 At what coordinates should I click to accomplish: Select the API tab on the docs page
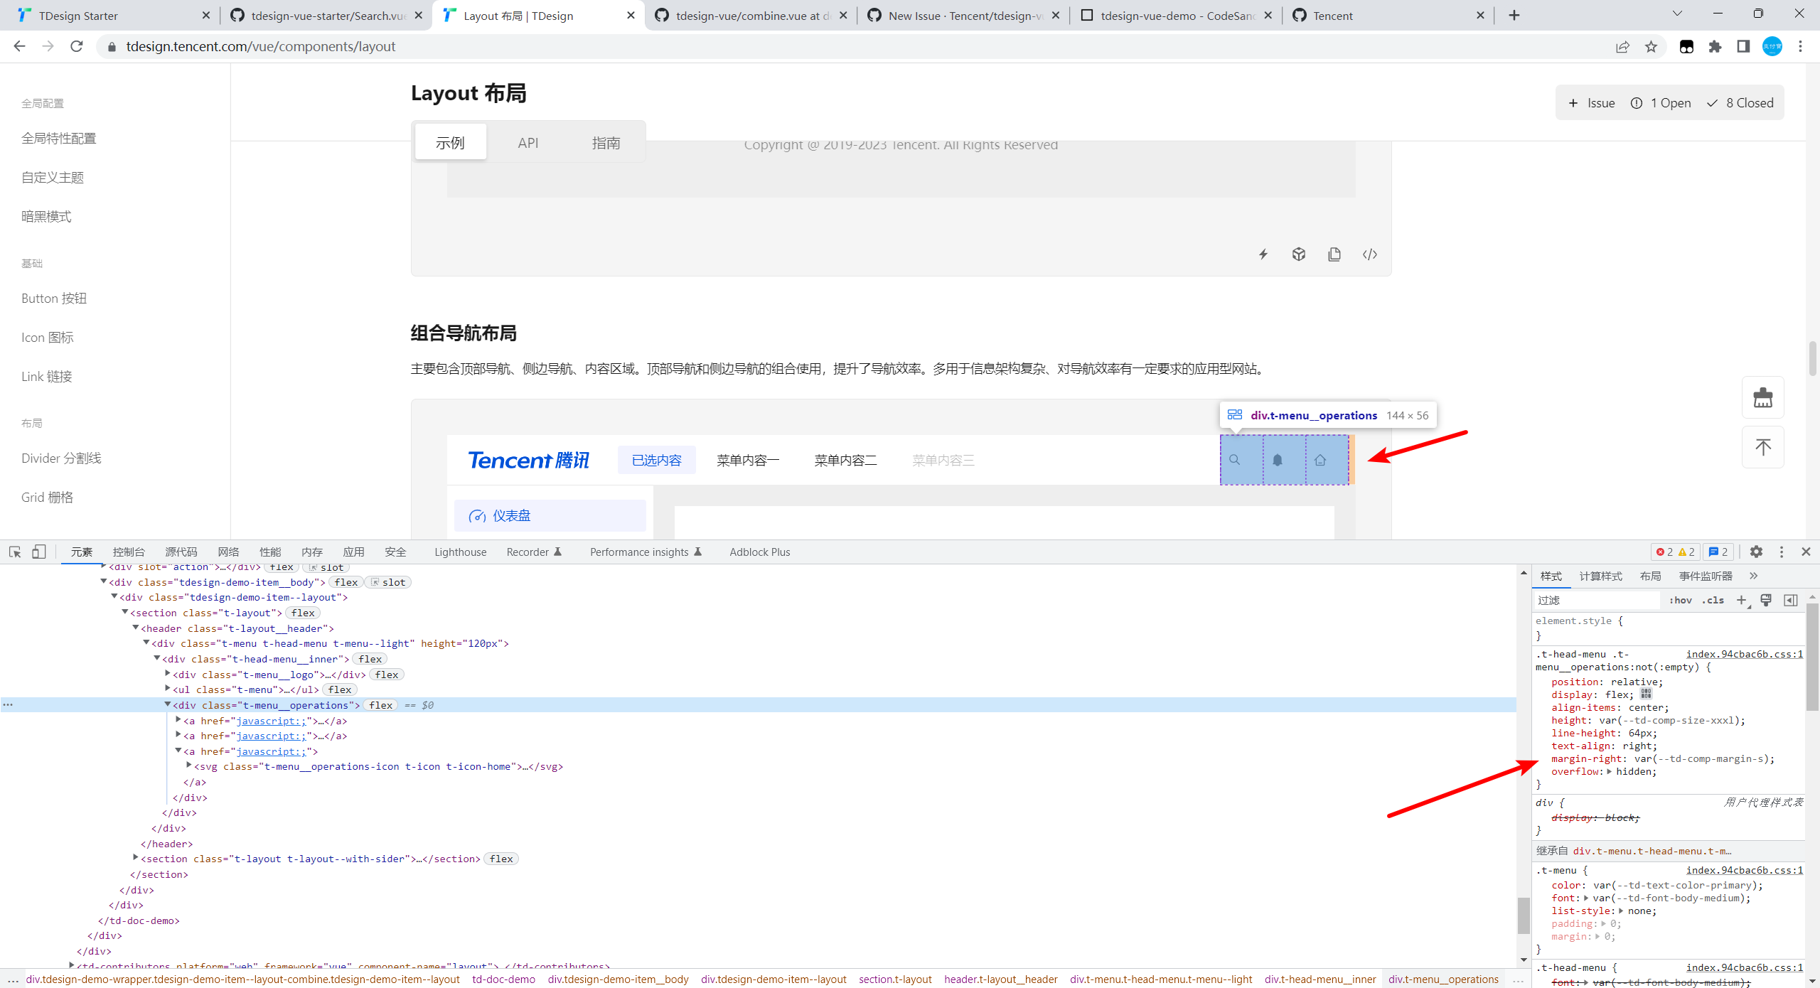coord(528,142)
